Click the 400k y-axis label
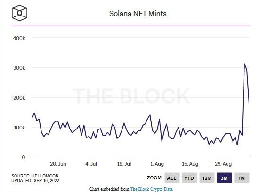The image size is (260, 193). coord(19,38)
